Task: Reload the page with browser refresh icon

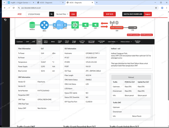Action: click(x=14, y=8)
